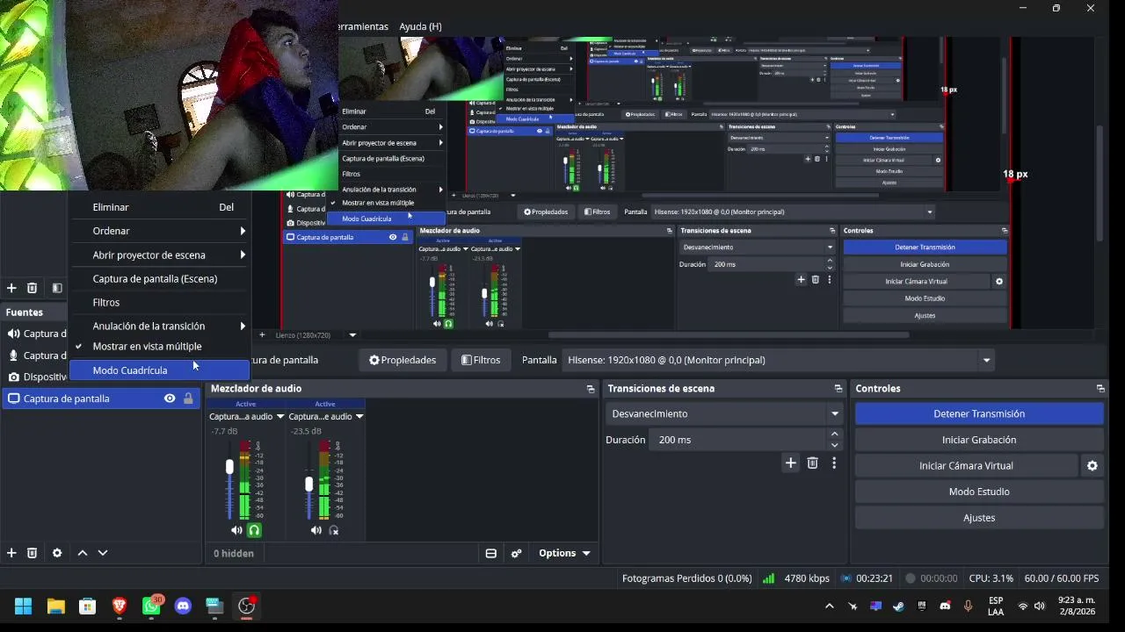Open the Windows Start menu
The width and height of the screenshot is (1125, 632).
point(23,606)
